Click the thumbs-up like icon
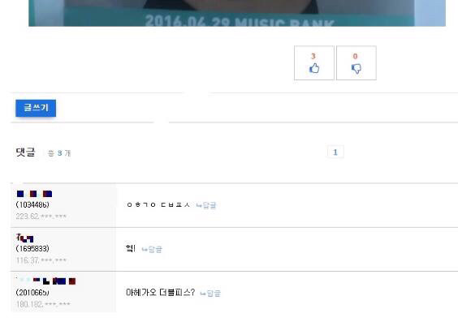 click(x=314, y=68)
